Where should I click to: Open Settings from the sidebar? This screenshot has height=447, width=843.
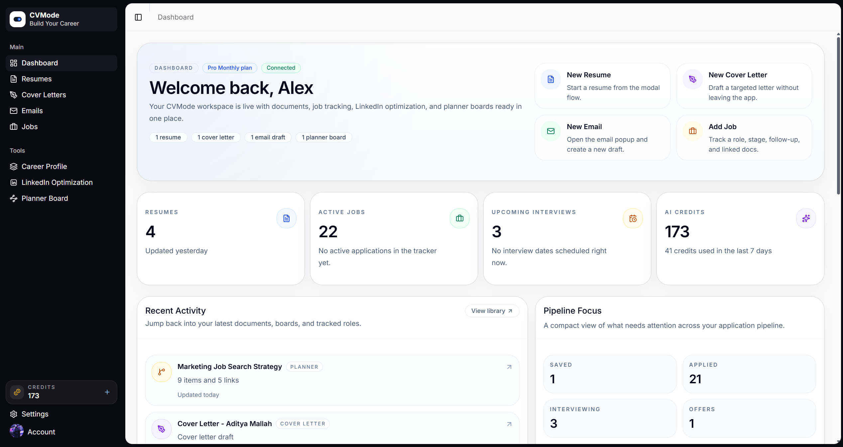[35, 414]
